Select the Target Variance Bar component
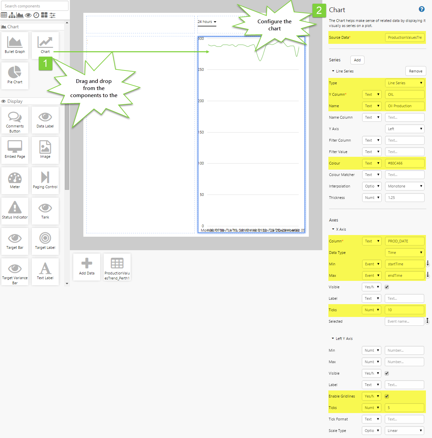This screenshot has width=432, height=438. pyautogui.click(x=15, y=272)
